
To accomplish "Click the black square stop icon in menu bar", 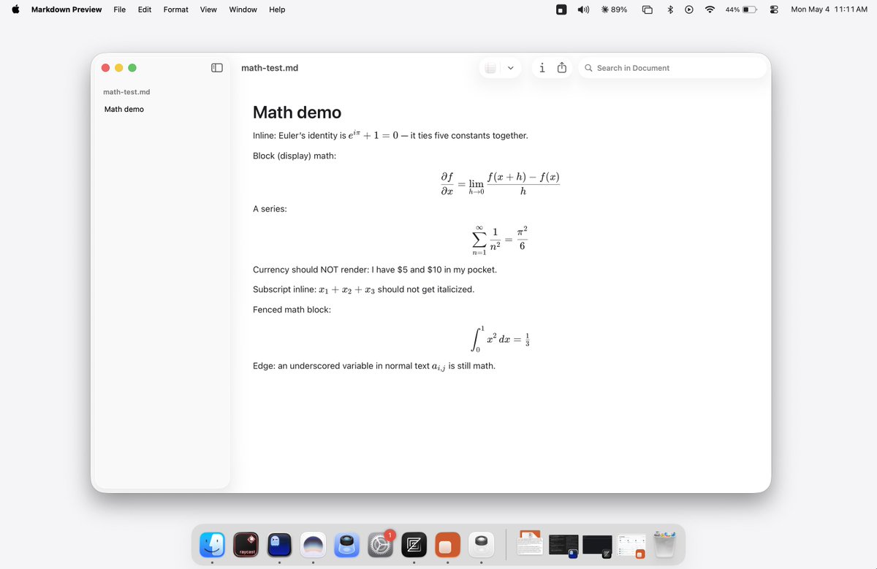I will pyautogui.click(x=561, y=9).
